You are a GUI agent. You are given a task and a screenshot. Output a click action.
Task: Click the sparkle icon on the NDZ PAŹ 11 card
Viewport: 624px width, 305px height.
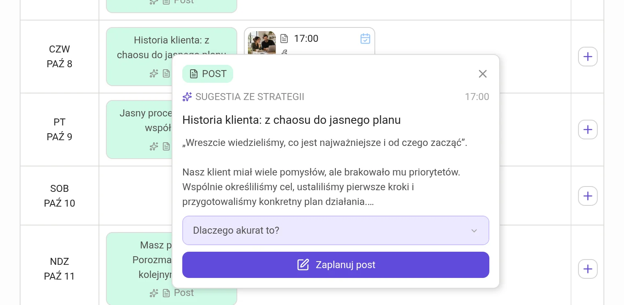click(x=154, y=293)
